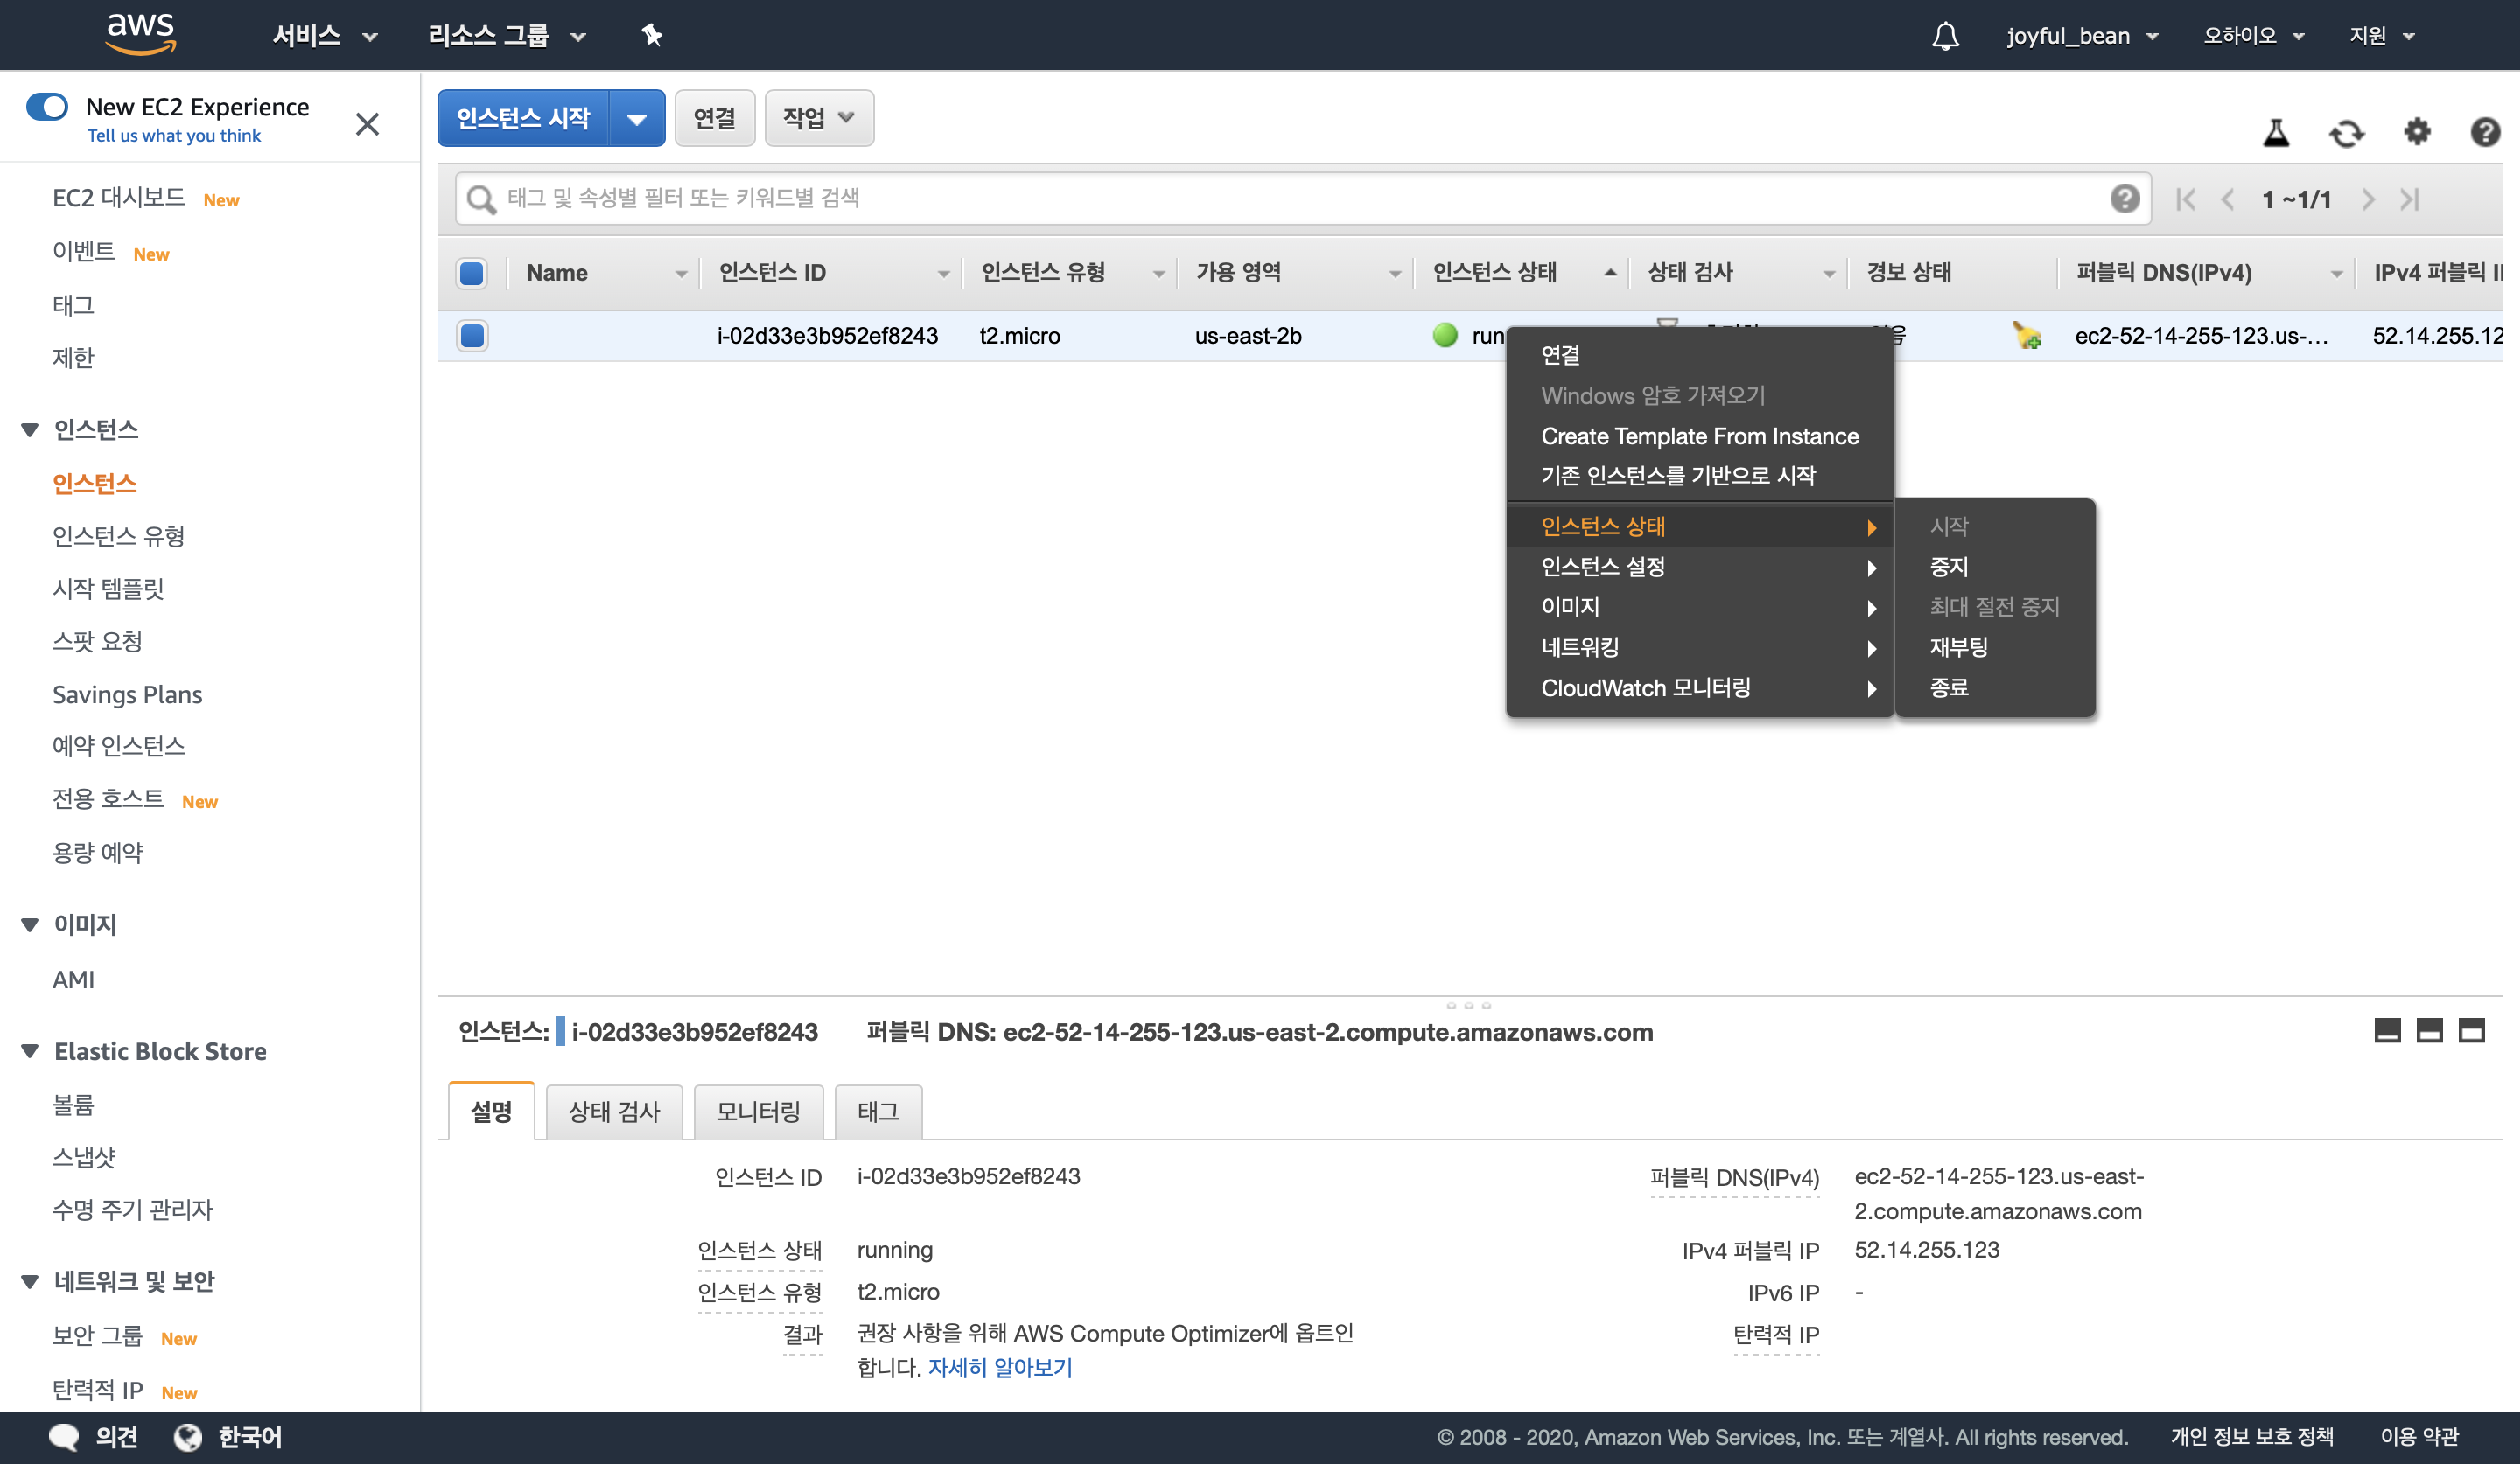Close the New EC2 Experience banner
This screenshot has width=2520, height=1464.
tap(367, 124)
